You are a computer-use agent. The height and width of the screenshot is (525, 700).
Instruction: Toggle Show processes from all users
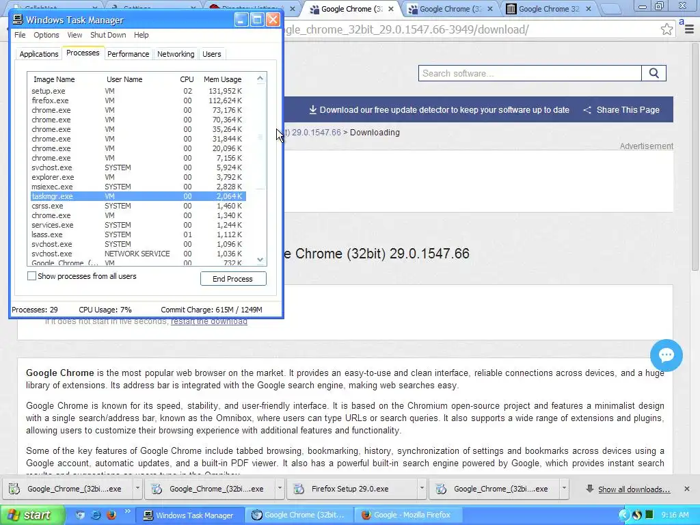(x=31, y=276)
